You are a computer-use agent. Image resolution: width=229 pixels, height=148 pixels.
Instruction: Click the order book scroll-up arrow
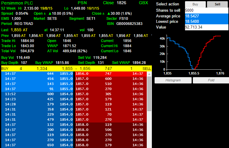point(149,74)
